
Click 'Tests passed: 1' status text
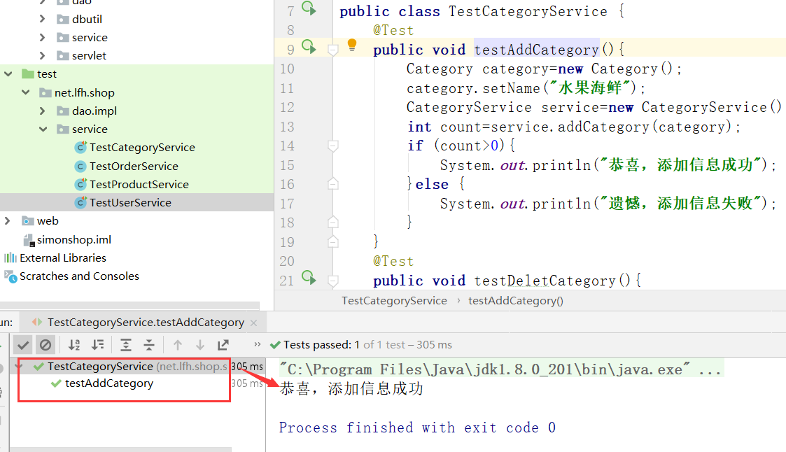tap(321, 345)
